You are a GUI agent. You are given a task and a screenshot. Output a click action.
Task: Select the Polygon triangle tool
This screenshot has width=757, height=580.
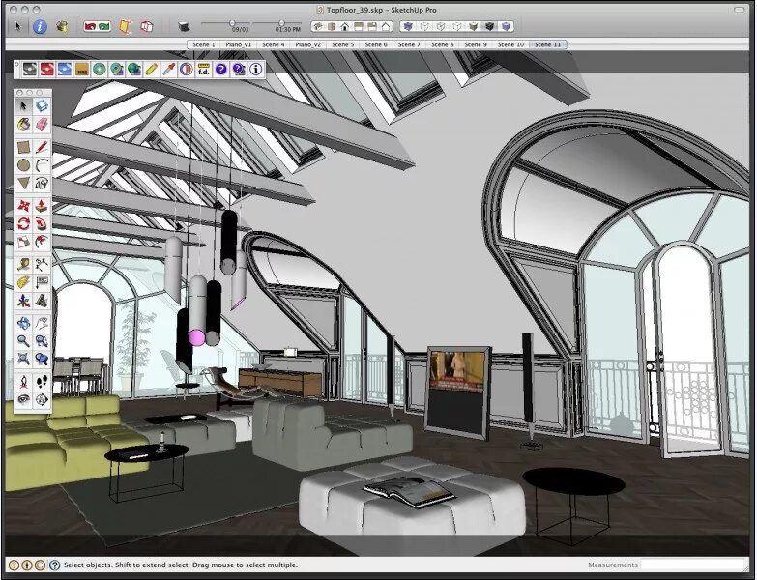tap(23, 184)
